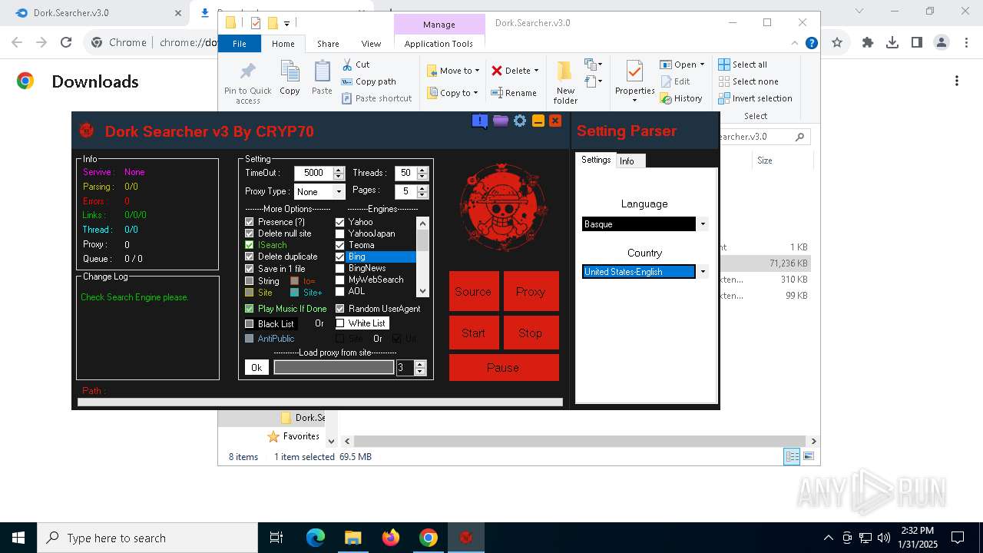The height and width of the screenshot is (553, 983).
Task: Click Invert selection in Explorer ribbon
Action: 756,98
